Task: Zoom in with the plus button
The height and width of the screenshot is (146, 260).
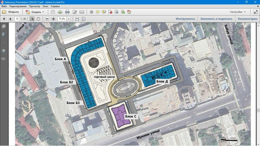Action: [53, 19]
